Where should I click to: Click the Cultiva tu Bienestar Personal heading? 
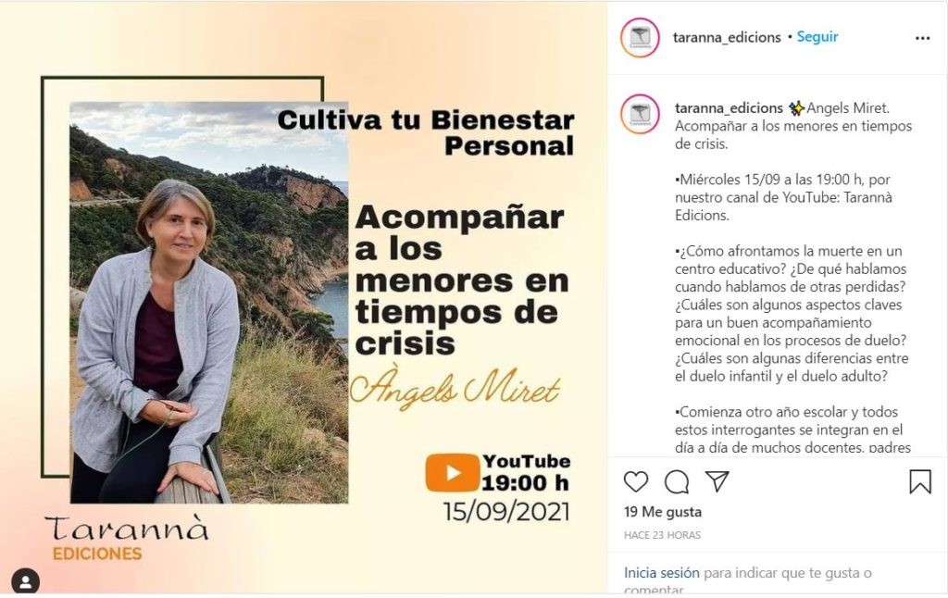point(426,133)
